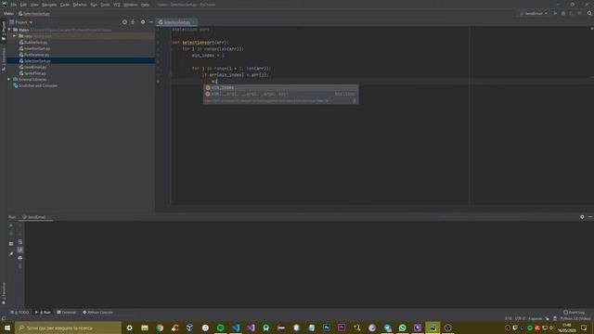The image size is (594, 334).
Task: Expand the venv folder
Action: (15, 36)
